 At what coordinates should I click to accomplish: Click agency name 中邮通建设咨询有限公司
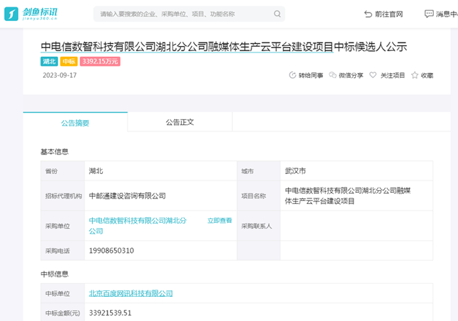128,195
